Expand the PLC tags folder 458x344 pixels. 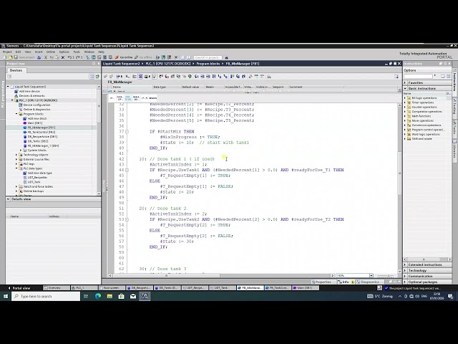click(x=16, y=164)
